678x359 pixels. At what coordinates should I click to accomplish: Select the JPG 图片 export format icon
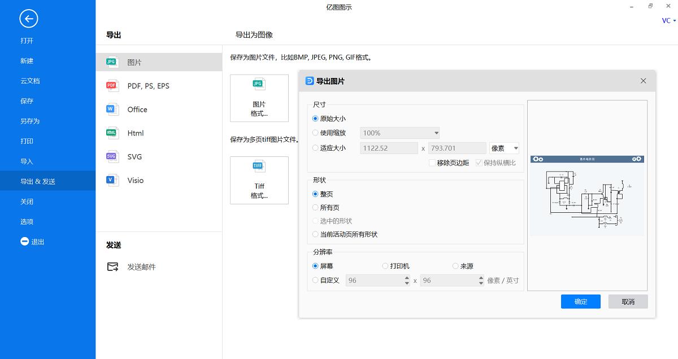(111, 62)
